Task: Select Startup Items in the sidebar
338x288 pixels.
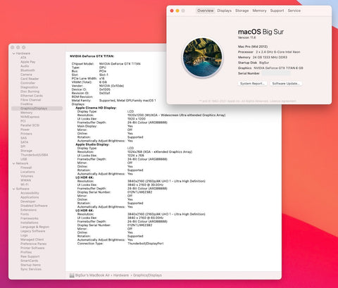Action: coord(30,265)
